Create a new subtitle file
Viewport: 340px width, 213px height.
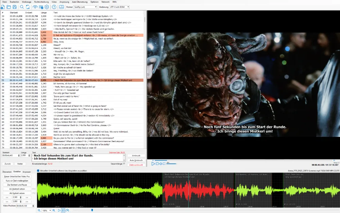pyautogui.click(x=3, y=7)
